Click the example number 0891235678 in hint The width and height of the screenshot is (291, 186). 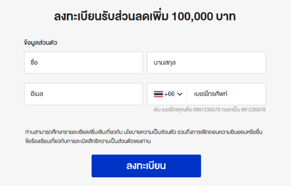click(206, 110)
